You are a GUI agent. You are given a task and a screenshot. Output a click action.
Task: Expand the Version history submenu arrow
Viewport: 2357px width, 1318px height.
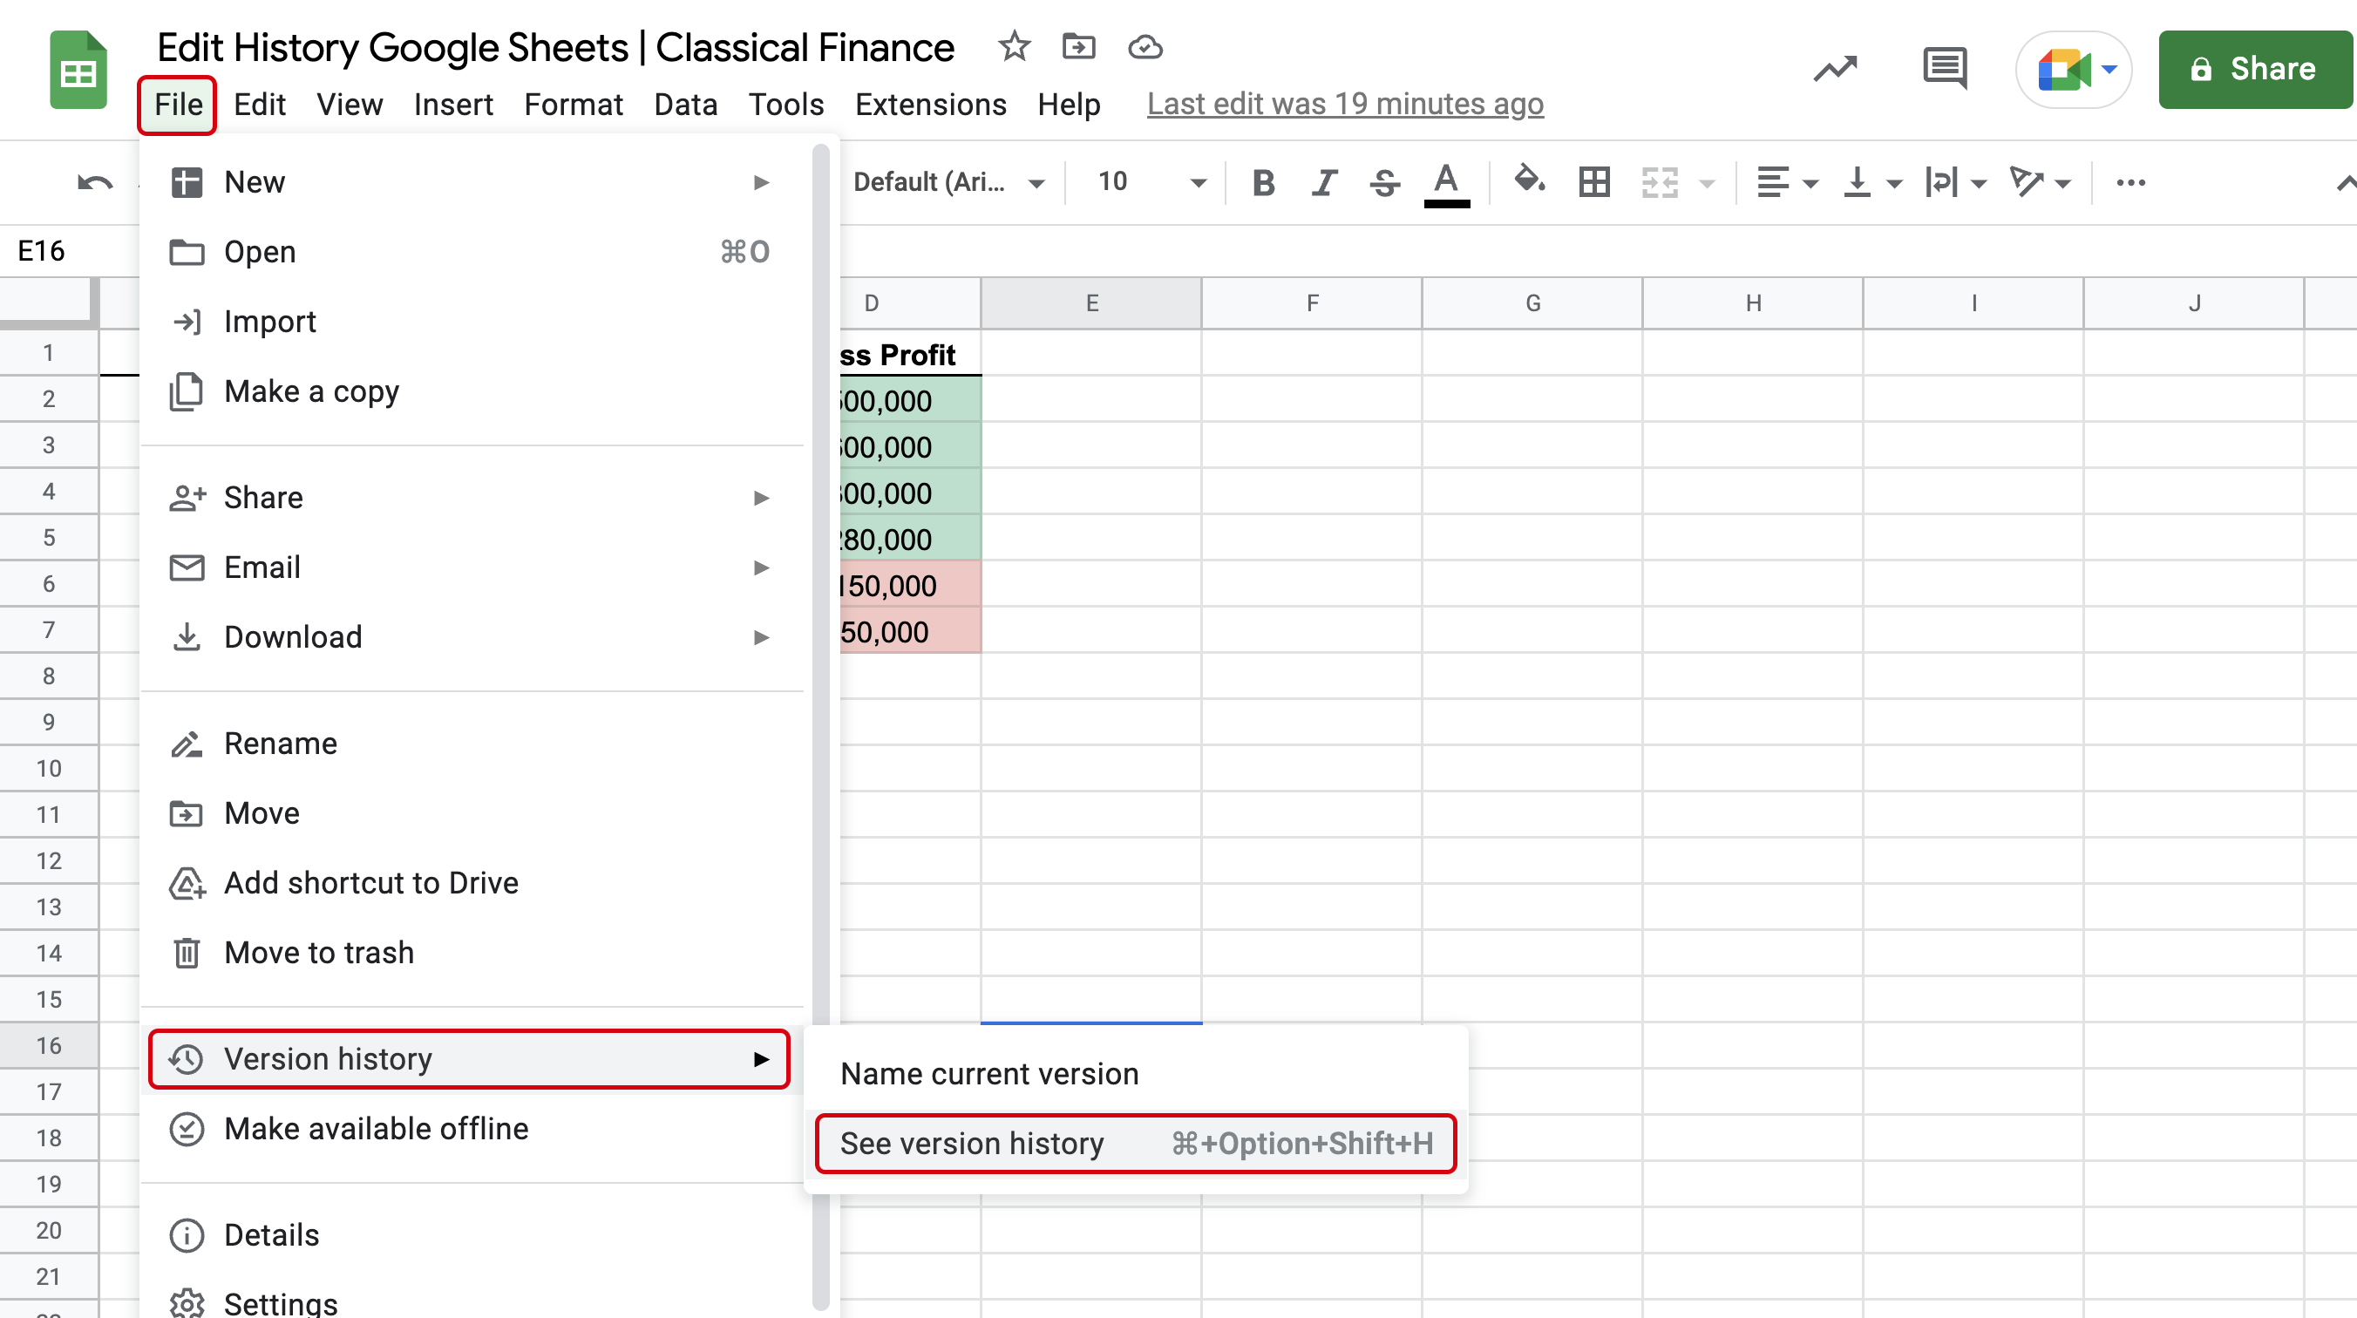[762, 1059]
